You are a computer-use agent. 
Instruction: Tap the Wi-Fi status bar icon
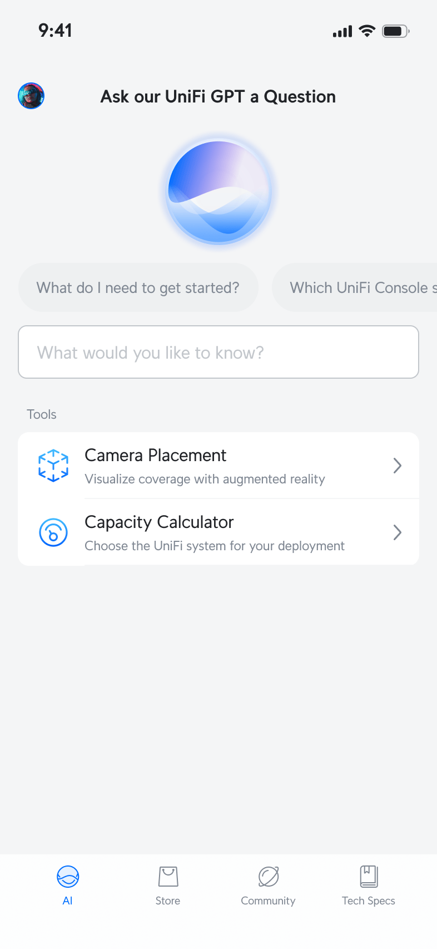coord(367,31)
